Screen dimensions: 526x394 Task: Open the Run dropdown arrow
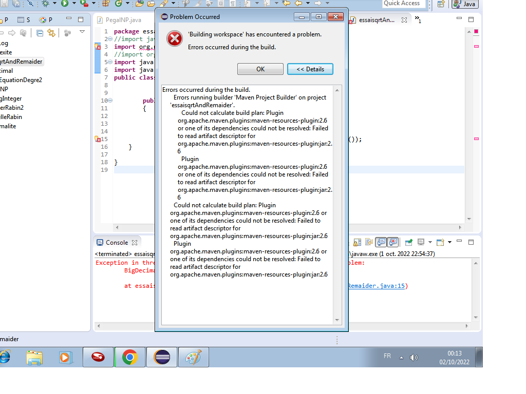[74, 4]
